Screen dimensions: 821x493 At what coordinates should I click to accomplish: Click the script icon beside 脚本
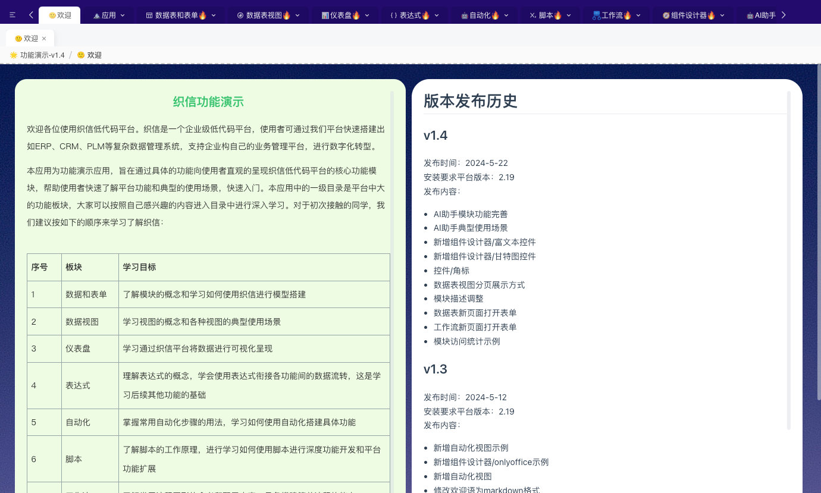[x=532, y=15]
